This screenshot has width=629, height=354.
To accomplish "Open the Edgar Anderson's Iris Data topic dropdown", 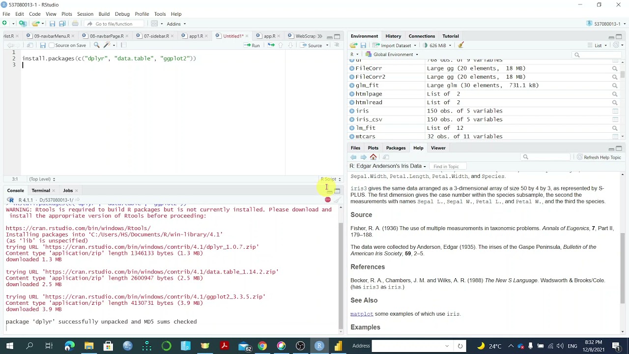I will (x=388, y=166).
